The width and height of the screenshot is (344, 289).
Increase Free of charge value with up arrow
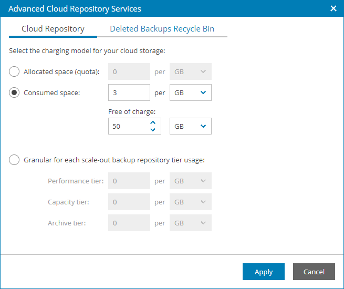tap(153, 122)
